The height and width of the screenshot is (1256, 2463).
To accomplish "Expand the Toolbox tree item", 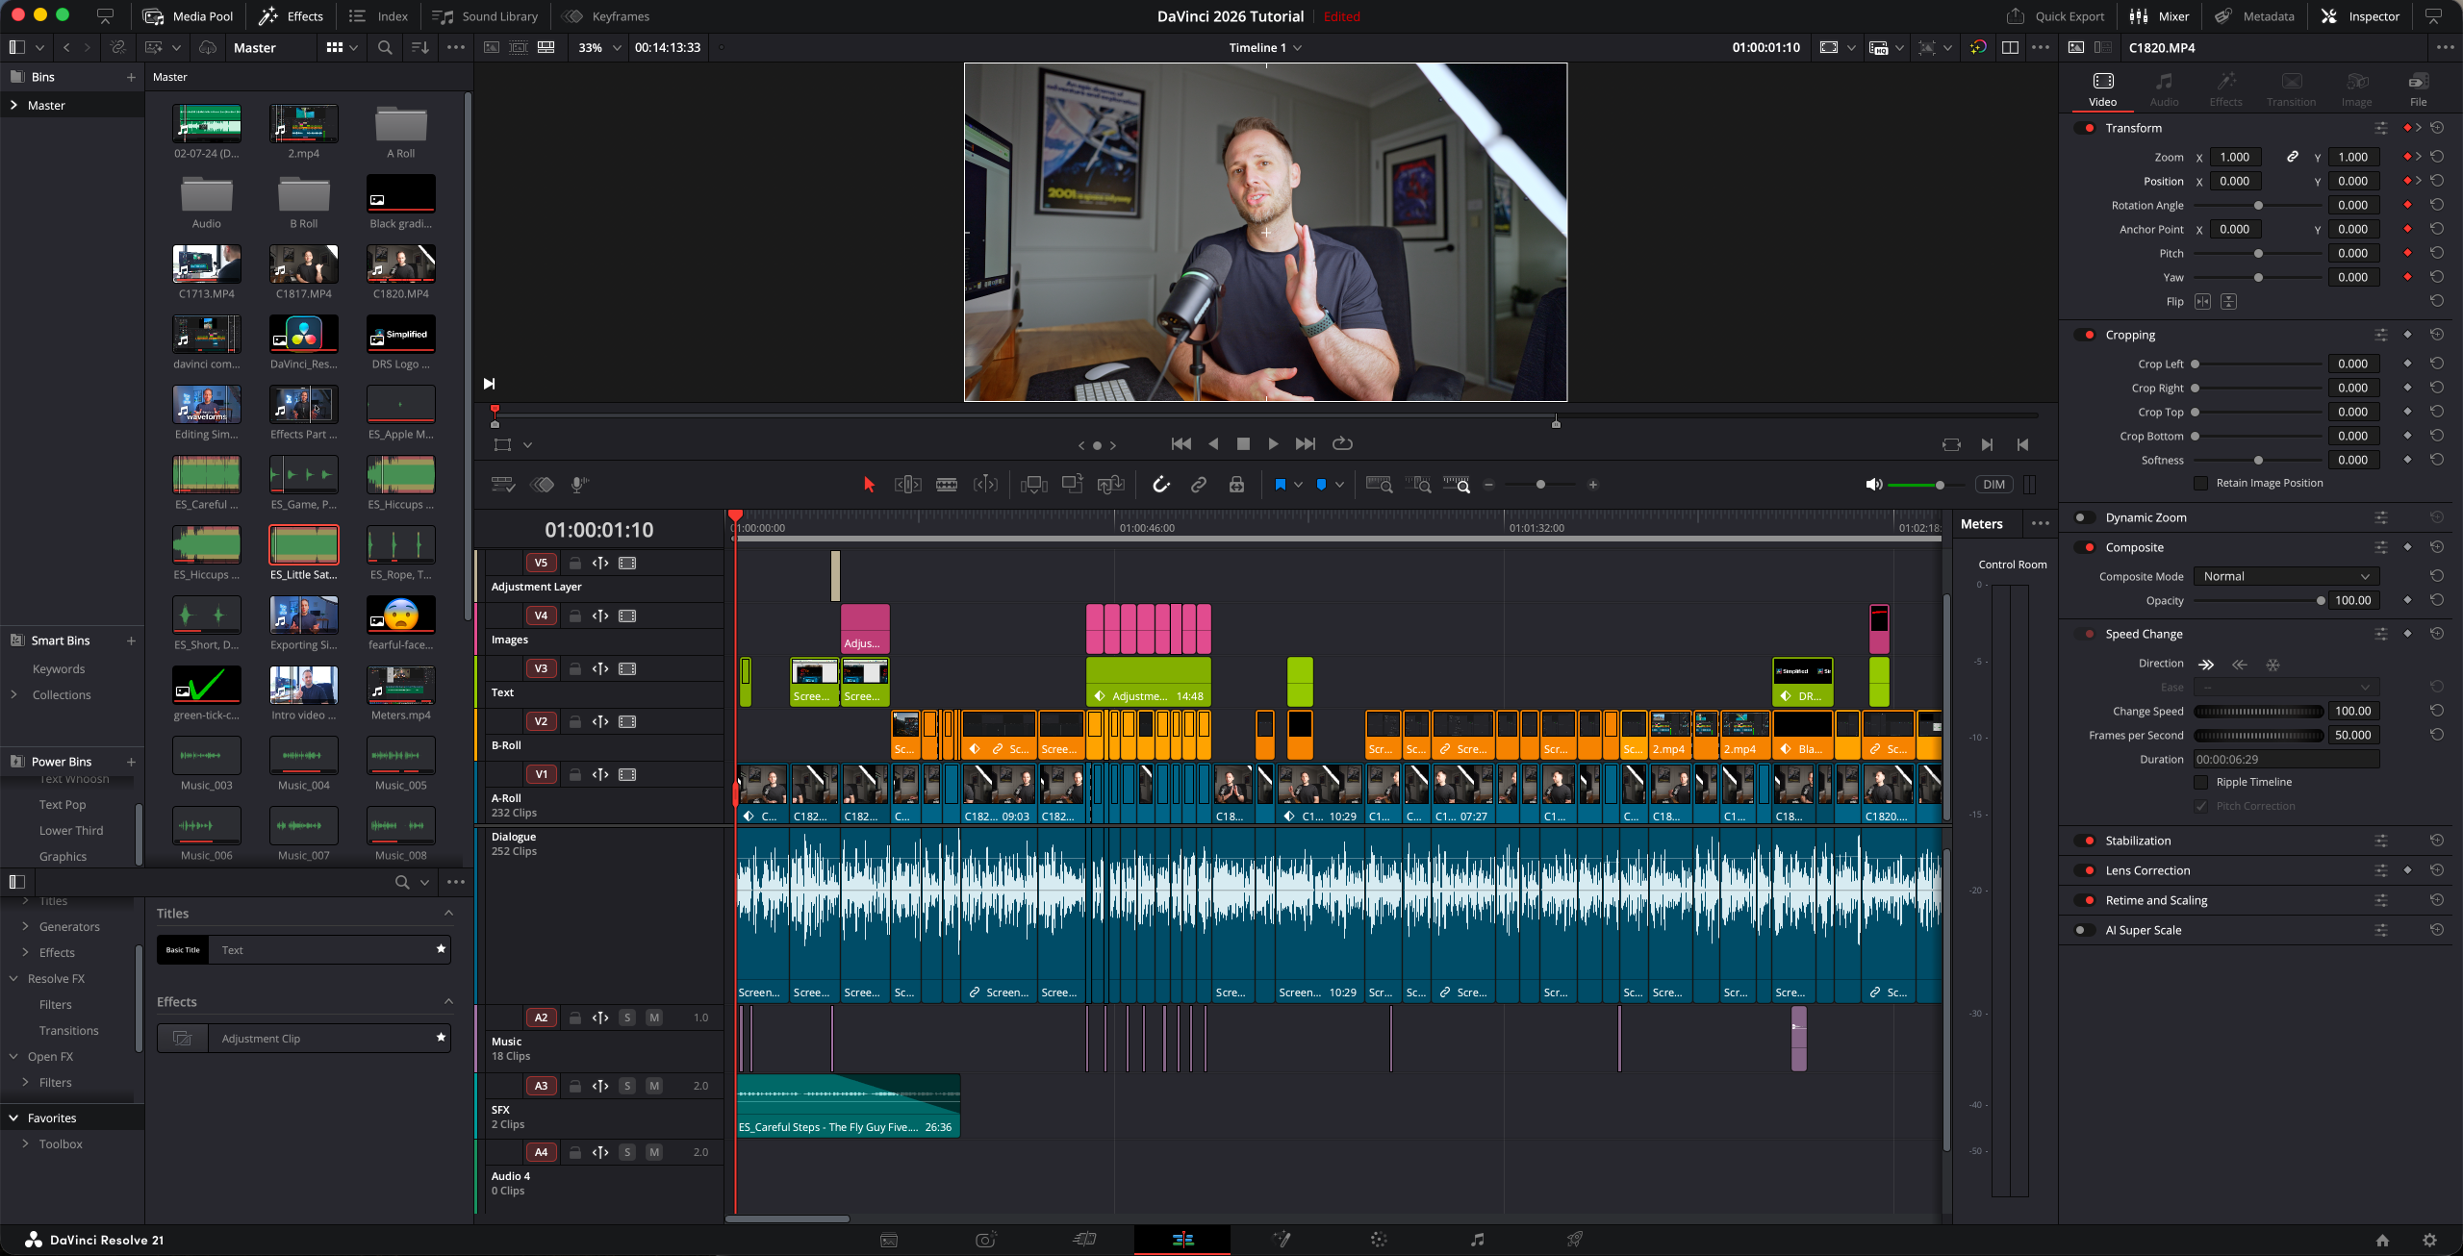I will (25, 1143).
